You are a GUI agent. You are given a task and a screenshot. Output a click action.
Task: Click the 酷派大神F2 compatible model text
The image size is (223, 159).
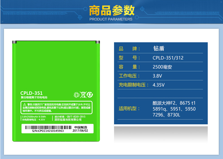pyautogui.click(x=164, y=103)
